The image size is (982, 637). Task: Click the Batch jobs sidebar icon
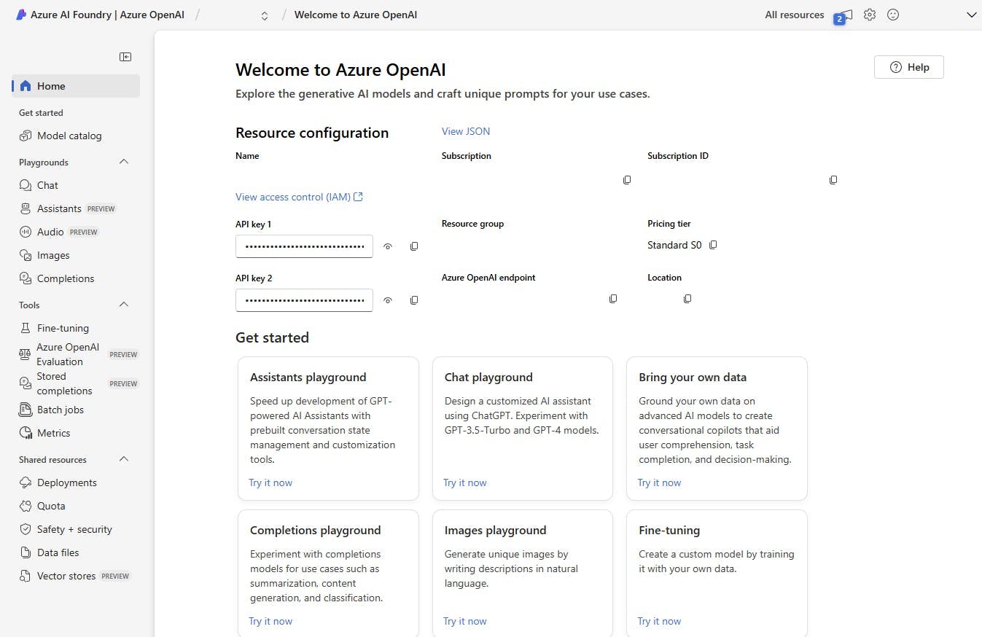(26, 410)
